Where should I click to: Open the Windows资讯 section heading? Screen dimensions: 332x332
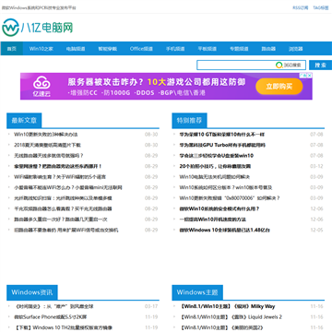[32, 292]
